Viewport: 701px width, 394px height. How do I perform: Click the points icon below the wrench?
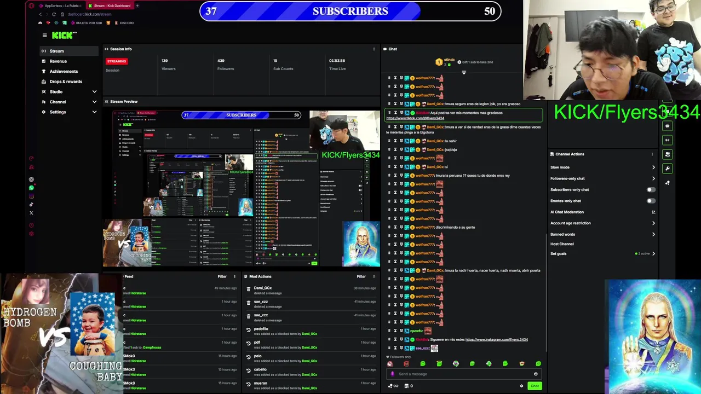[x=667, y=183]
